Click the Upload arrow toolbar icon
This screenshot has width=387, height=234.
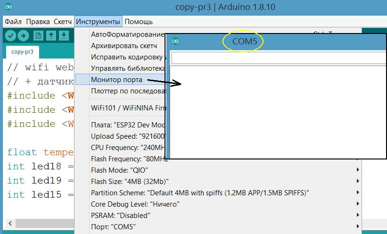tap(23, 36)
